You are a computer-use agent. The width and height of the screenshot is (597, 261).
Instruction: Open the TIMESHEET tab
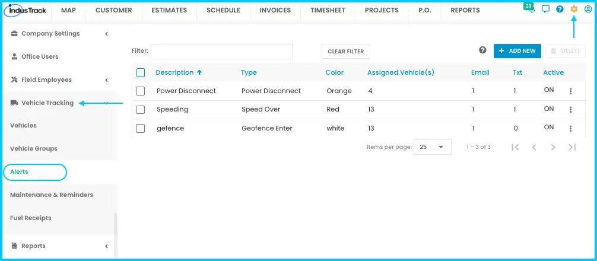click(328, 11)
